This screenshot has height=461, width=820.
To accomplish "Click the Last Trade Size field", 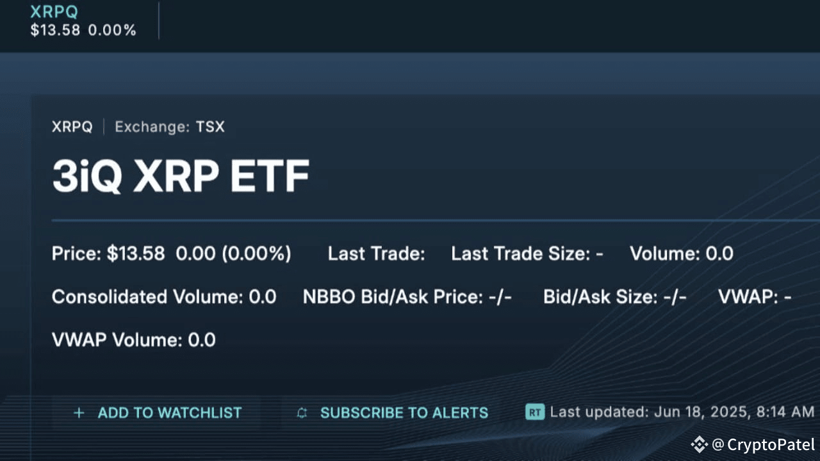I will (527, 254).
